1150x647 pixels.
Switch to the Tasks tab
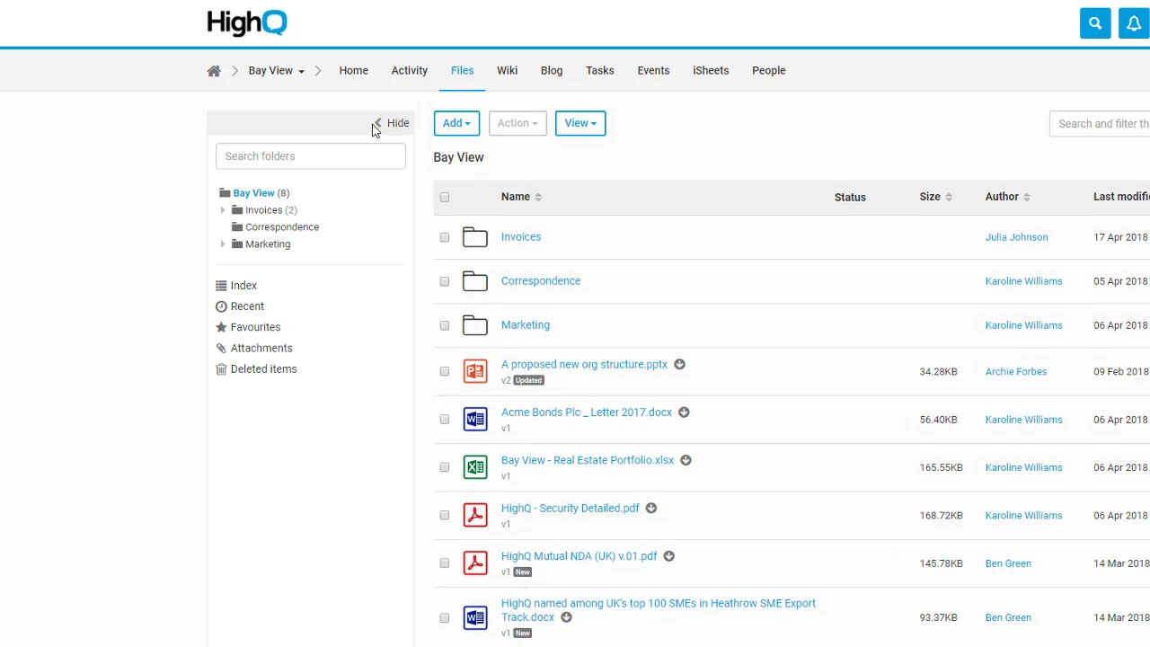[x=600, y=71]
